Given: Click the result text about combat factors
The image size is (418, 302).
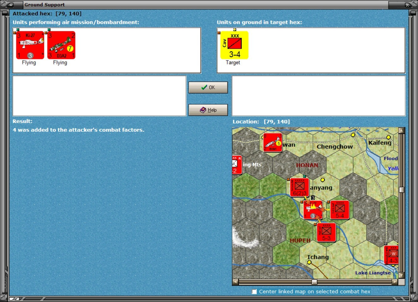Looking at the screenshot, I should point(78,130).
